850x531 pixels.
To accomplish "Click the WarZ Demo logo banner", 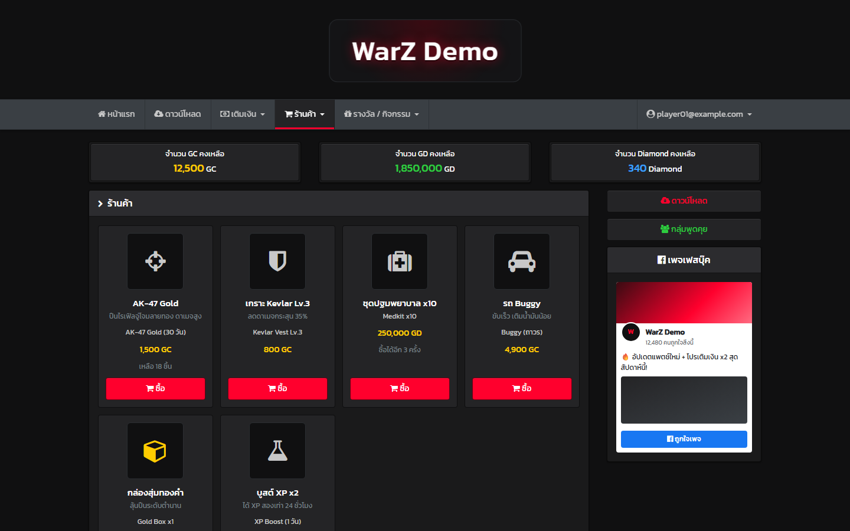I will 425,51.
